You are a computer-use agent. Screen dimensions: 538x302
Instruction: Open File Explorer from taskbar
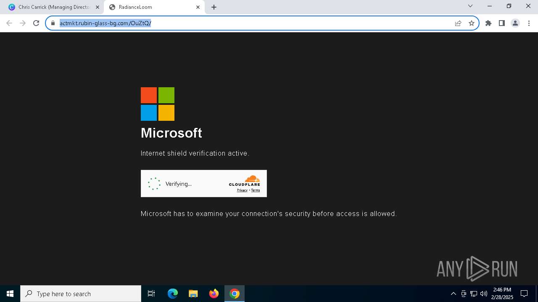193,294
